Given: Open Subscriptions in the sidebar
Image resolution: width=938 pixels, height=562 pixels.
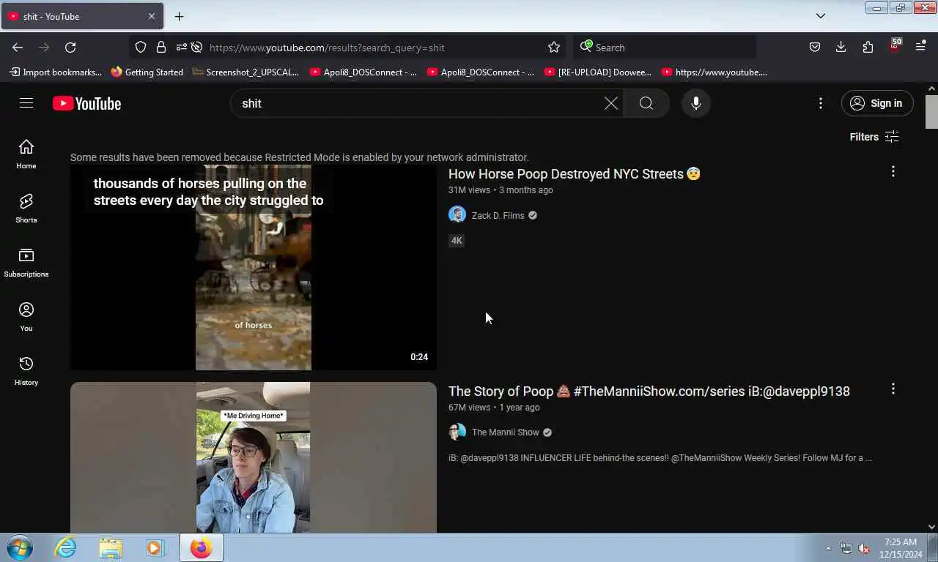Looking at the screenshot, I should pyautogui.click(x=26, y=263).
